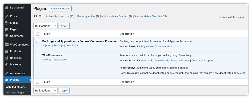Viewport: 251px width, 98px height.
Task: Toggle select-all checkbox in table header
Action: coord(38,34)
